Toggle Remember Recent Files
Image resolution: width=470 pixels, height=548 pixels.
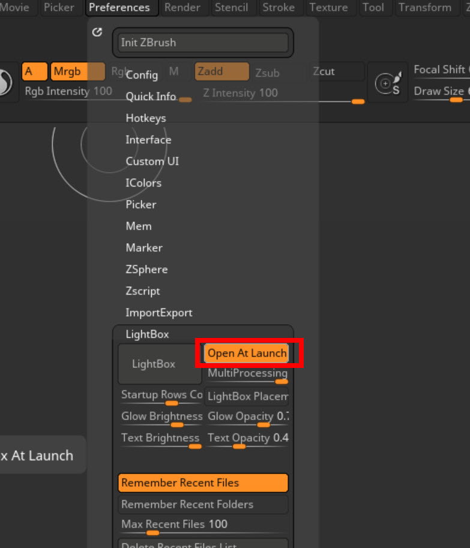[x=203, y=483]
